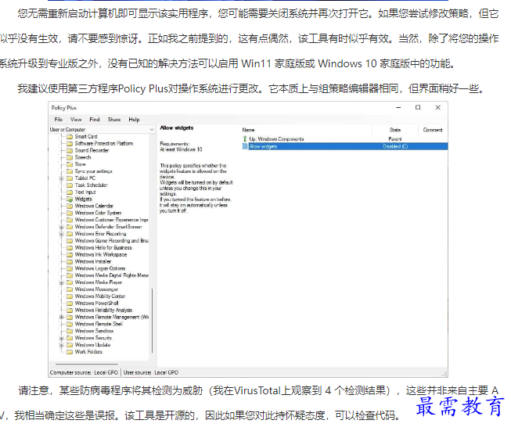Screen dimensions: 511x431
Task: Click the Allow widgets policy icon
Action: pos(245,146)
